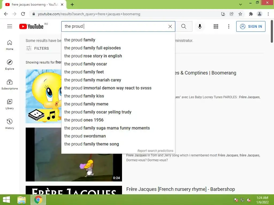
Task: Open Explore in the sidebar
Action: click(10, 65)
